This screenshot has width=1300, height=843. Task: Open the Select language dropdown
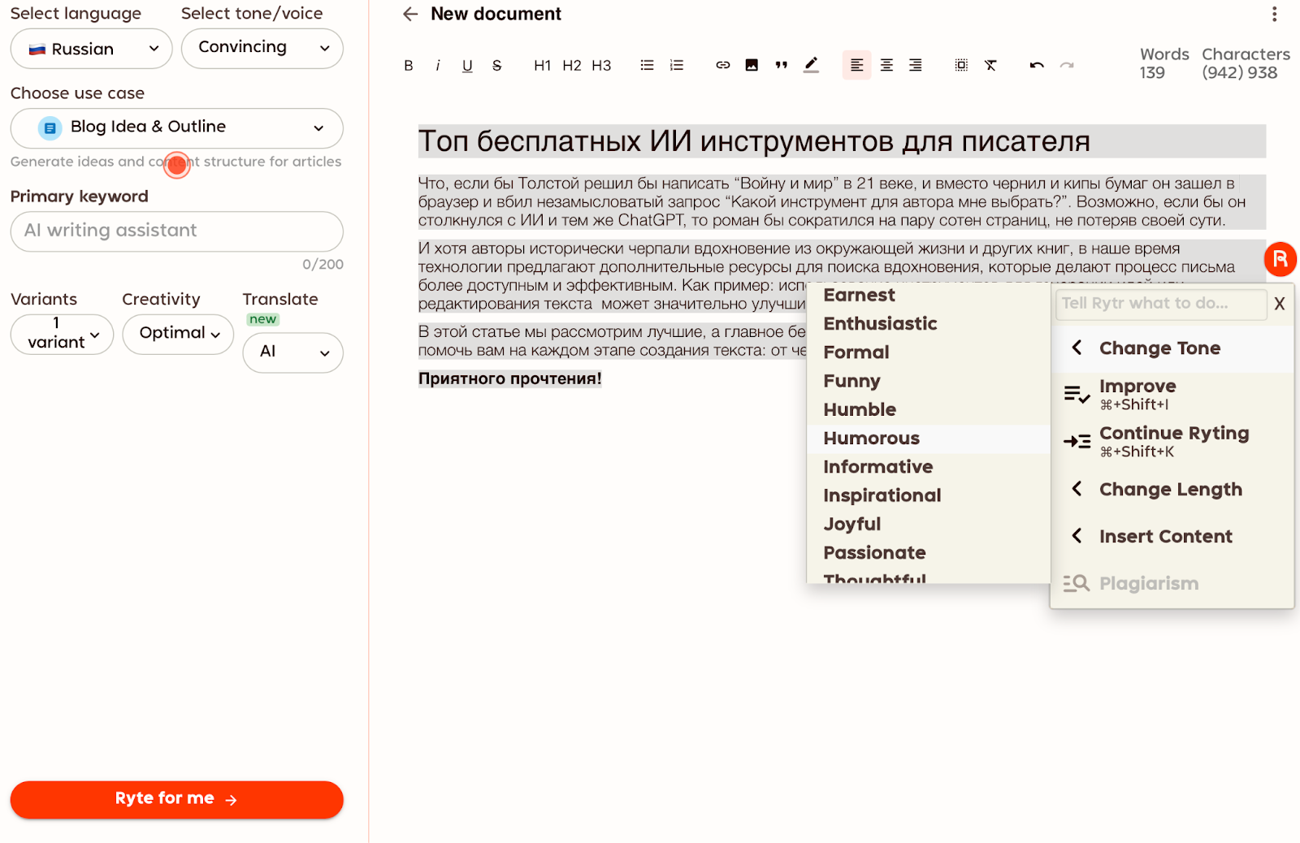(x=90, y=49)
